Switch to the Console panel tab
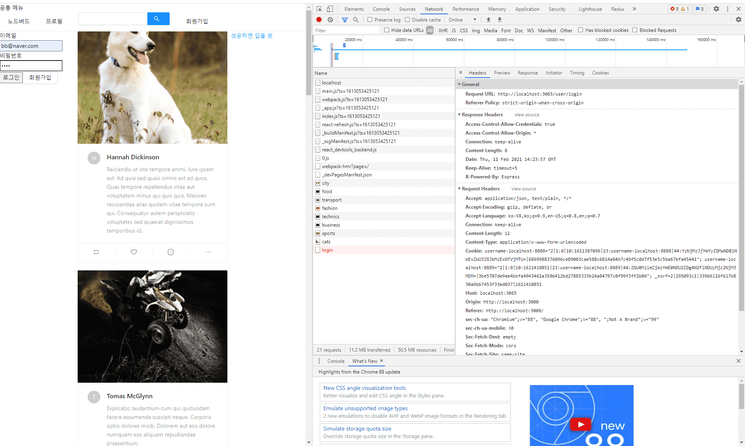This screenshot has width=745, height=446. pyautogui.click(x=381, y=9)
